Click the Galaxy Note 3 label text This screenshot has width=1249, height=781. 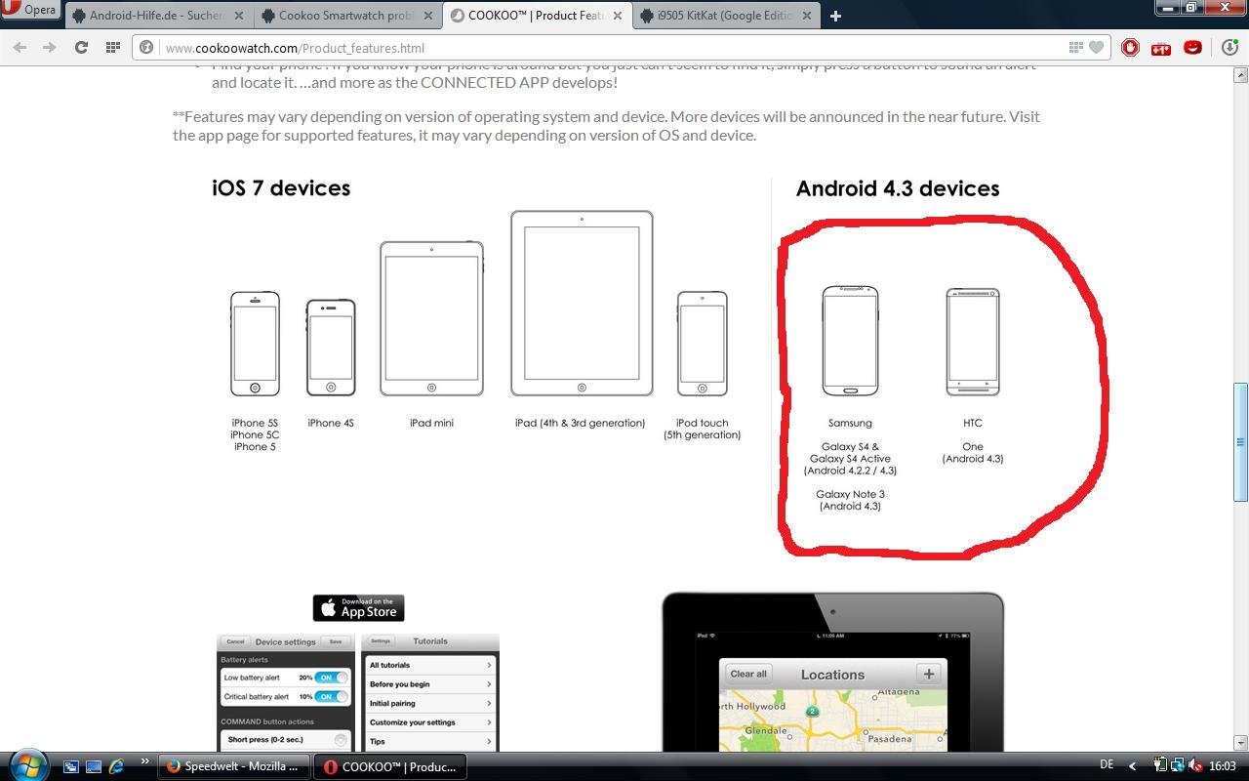[x=851, y=495]
